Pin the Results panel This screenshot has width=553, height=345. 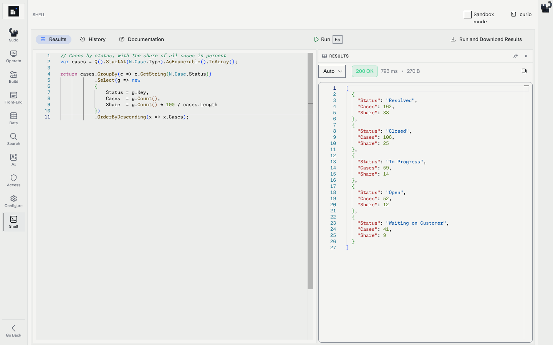[x=515, y=56]
